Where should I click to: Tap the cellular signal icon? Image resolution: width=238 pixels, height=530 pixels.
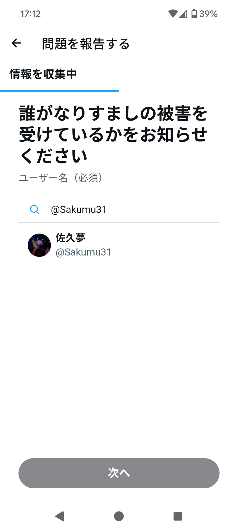pyautogui.click(x=183, y=14)
